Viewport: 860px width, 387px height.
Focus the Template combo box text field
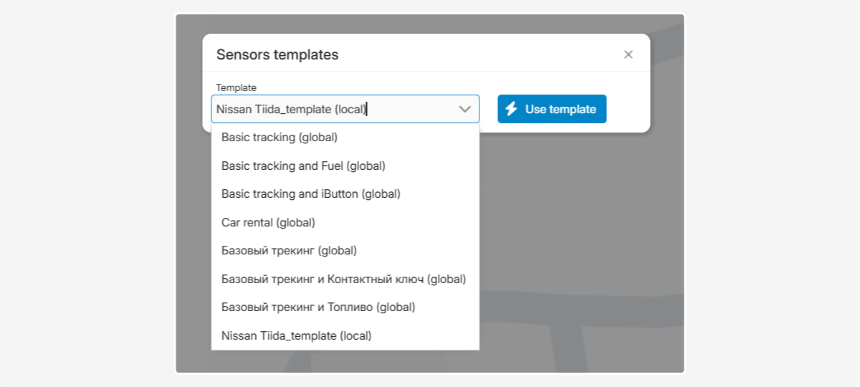point(330,109)
